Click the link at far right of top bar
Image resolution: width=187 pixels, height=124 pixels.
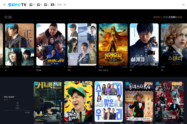coord(184,5)
